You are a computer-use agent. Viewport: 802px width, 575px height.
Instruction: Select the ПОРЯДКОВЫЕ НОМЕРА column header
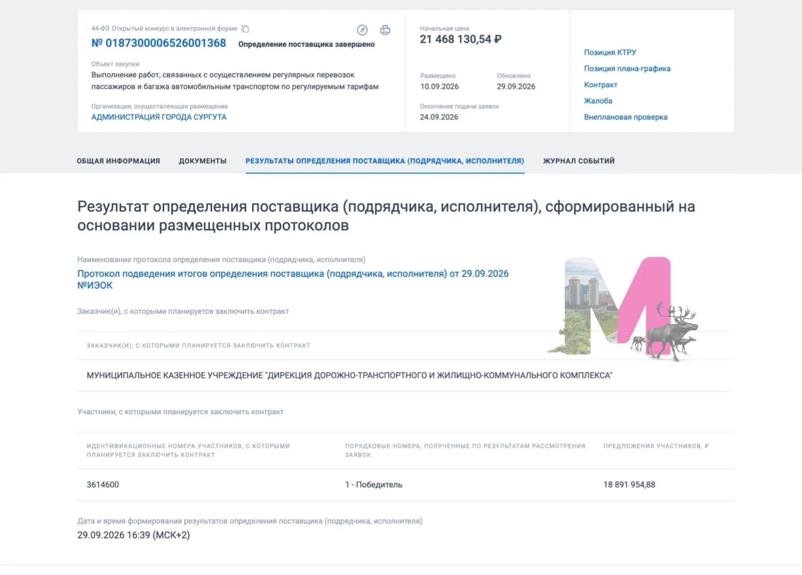point(465,450)
